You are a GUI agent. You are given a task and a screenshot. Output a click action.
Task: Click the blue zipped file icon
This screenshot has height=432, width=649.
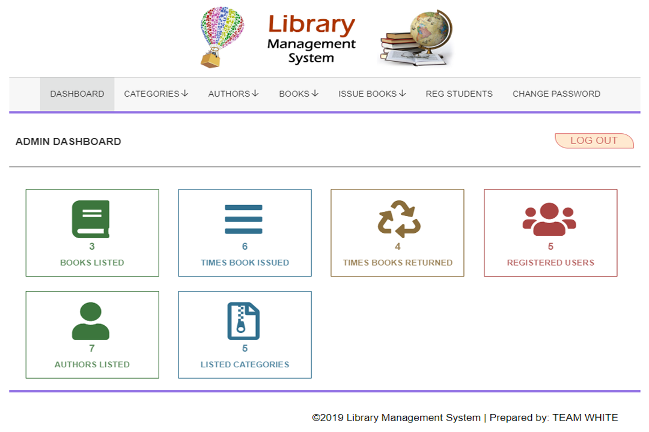[x=243, y=321]
